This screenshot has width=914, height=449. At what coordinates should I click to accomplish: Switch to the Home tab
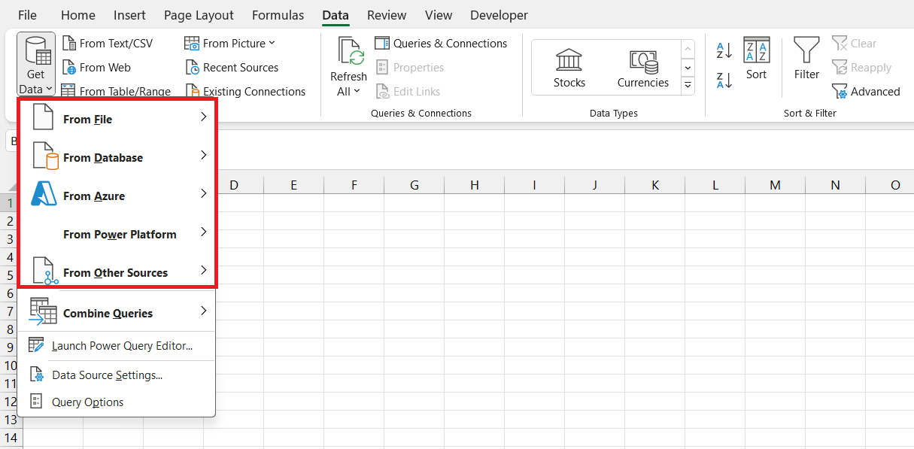pos(78,15)
